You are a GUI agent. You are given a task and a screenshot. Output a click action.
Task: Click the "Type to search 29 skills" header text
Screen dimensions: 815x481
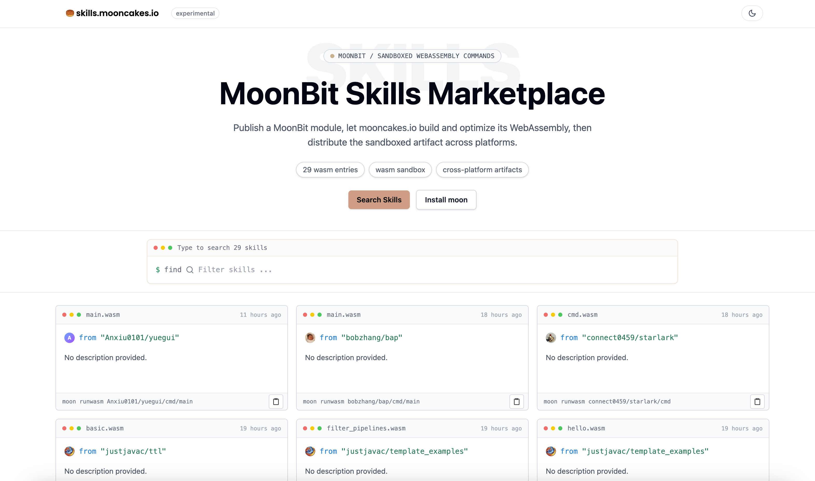click(x=222, y=248)
